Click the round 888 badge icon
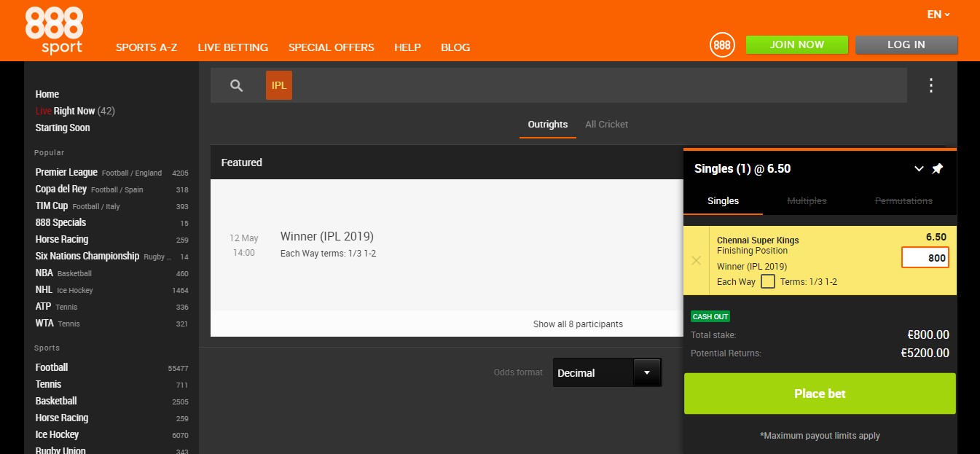The height and width of the screenshot is (454, 980). click(x=722, y=44)
